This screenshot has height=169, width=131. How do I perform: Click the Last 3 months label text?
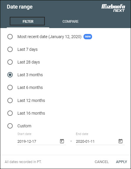click(30, 75)
